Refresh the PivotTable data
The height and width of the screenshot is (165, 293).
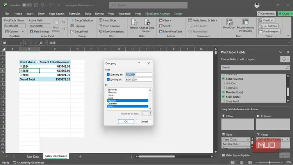(134, 25)
